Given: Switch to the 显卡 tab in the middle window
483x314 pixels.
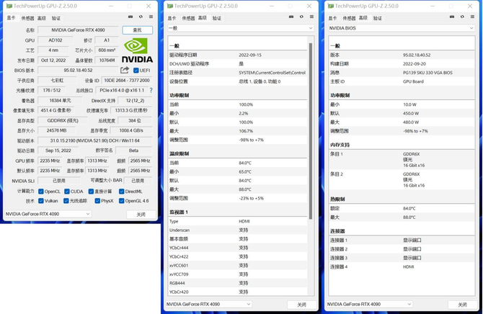Looking at the screenshot, I should 172,18.
